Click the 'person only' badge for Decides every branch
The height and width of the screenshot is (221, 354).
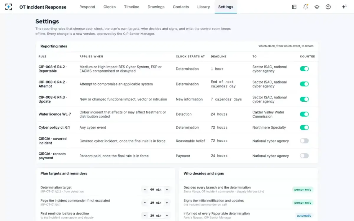click(303, 189)
